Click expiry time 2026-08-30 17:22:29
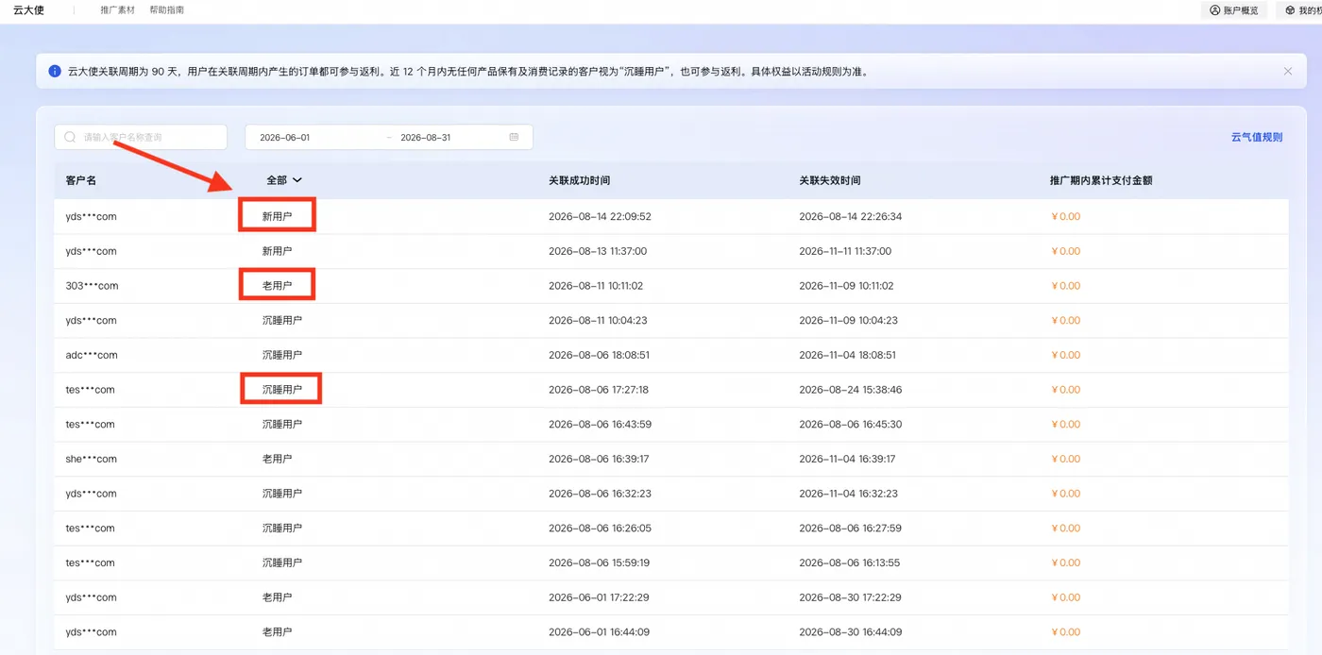The image size is (1322, 655). [849, 597]
